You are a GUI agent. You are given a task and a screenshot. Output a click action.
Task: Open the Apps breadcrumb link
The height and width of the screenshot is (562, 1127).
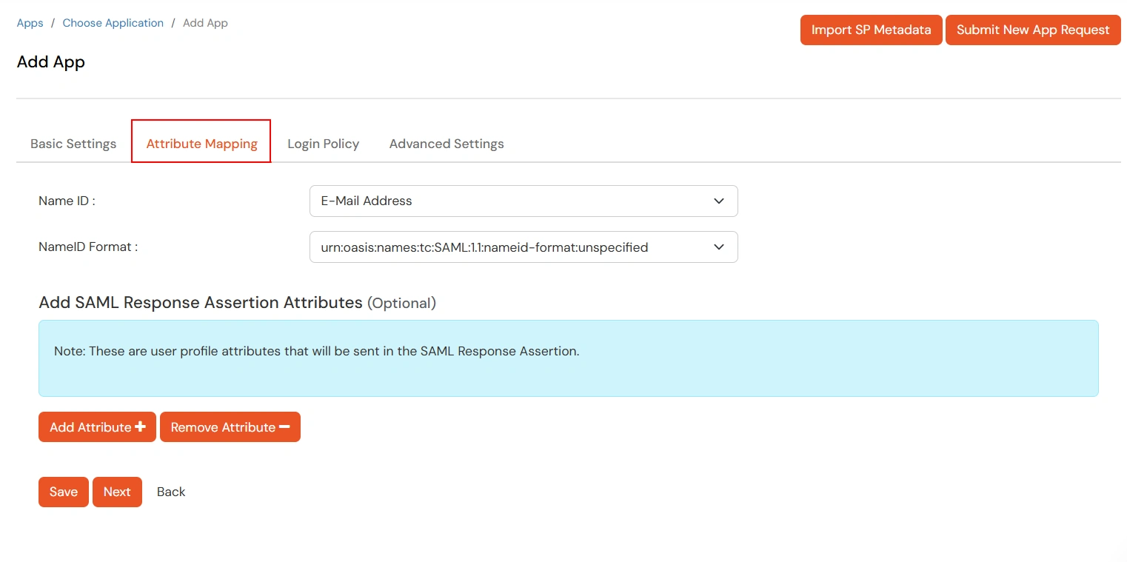(x=30, y=22)
